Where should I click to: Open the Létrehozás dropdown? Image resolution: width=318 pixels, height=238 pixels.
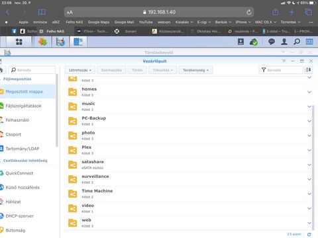[79, 70]
